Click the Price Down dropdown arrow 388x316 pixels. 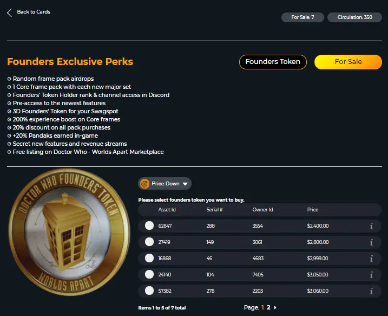pyautogui.click(x=185, y=184)
